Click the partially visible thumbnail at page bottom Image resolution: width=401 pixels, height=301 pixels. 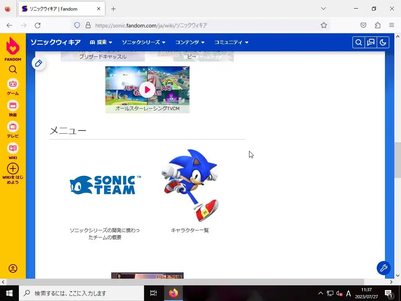click(x=147, y=276)
